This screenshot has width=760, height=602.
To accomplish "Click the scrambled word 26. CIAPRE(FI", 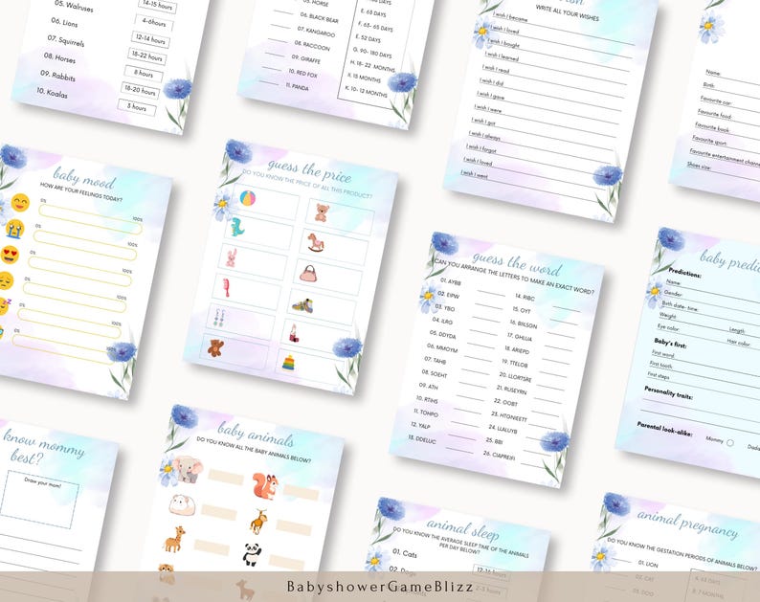I will tap(499, 455).
